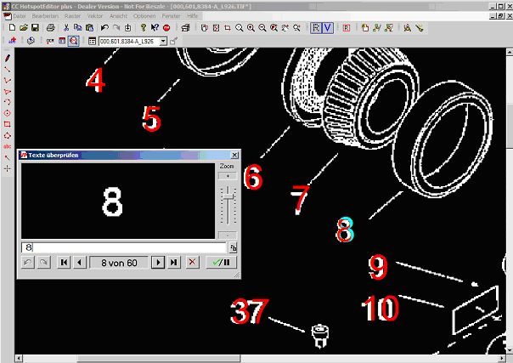The height and width of the screenshot is (363, 513).
Task: Jump to last text in Texte überprüfen
Action: 173,263
